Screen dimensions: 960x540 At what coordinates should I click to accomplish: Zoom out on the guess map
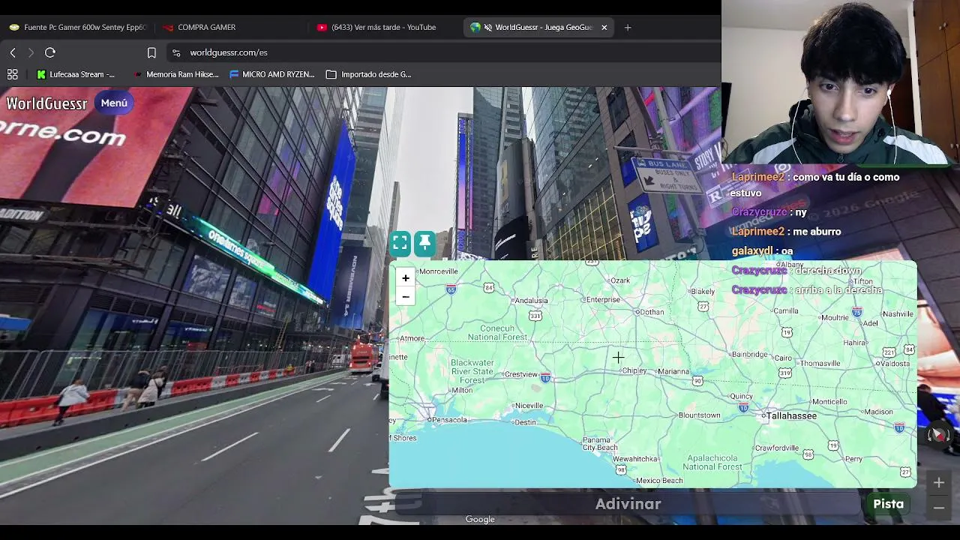(x=406, y=297)
